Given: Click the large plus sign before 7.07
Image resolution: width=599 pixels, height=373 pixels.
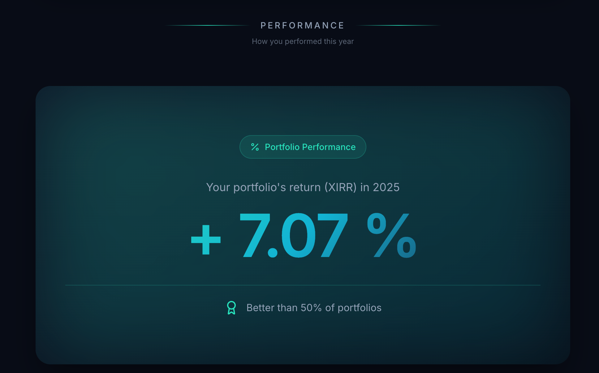Looking at the screenshot, I should click(206, 240).
